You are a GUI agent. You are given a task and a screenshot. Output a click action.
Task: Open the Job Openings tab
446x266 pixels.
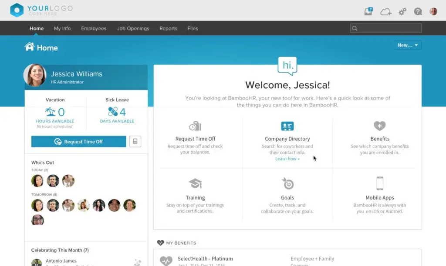pyautogui.click(x=133, y=28)
